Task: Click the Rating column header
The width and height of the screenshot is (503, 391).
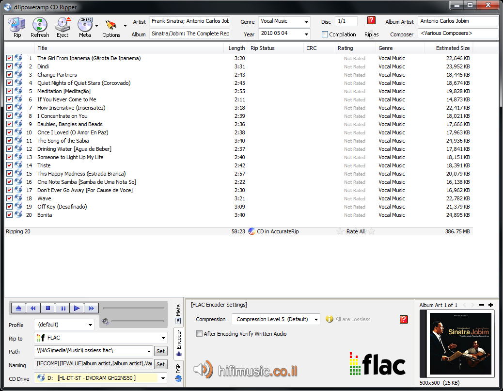Action: pyautogui.click(x=355, y=48)
